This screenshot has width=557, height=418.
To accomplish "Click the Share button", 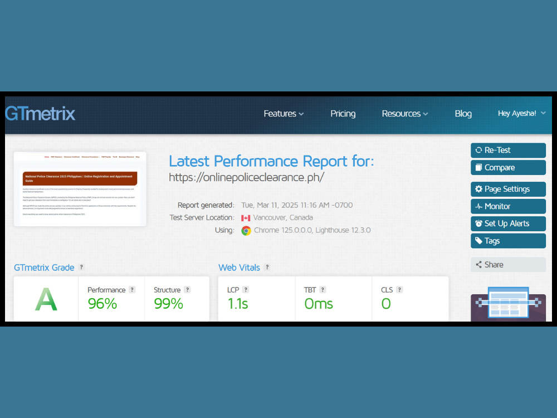I will coord(508,264).
